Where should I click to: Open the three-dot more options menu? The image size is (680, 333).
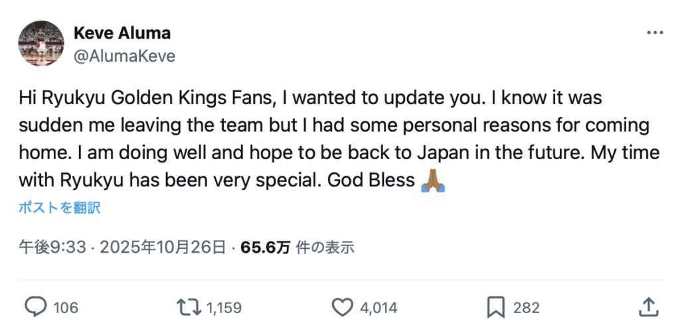point(654,33)
